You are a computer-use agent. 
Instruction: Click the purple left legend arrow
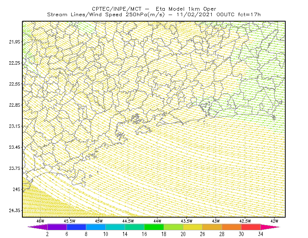(x=38, y=227)
